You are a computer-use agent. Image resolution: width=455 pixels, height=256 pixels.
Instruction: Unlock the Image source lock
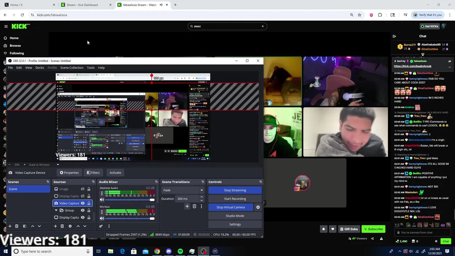click(89, 189)
